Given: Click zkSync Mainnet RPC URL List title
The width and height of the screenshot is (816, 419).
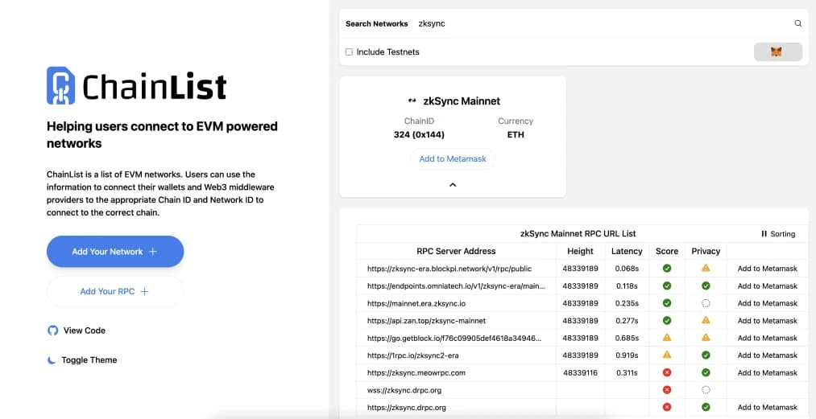Looking at the screenshot, I should [x=578, y=234].
